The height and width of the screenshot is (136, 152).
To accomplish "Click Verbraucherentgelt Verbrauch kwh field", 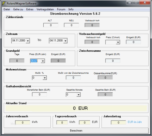I will 92,42.
